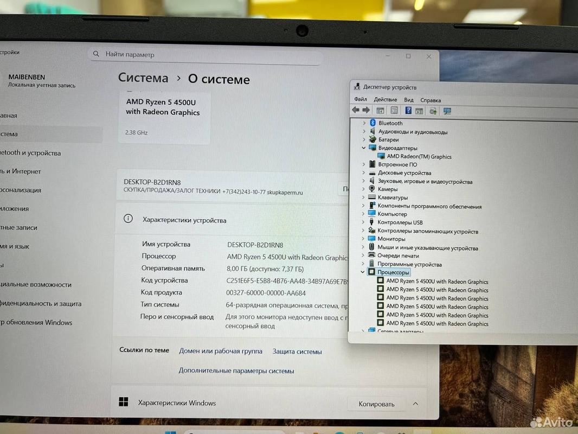The image size is (578, 434).
Task: Expand the Контроллеры USB node
Action: (364, 222)
